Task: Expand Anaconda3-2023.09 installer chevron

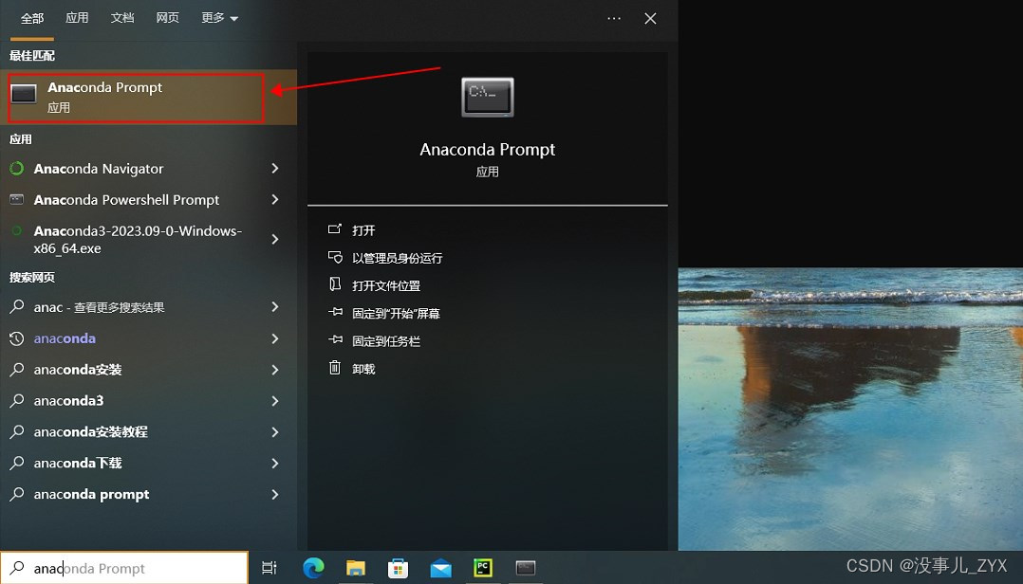Action: [x=274, y=239]
